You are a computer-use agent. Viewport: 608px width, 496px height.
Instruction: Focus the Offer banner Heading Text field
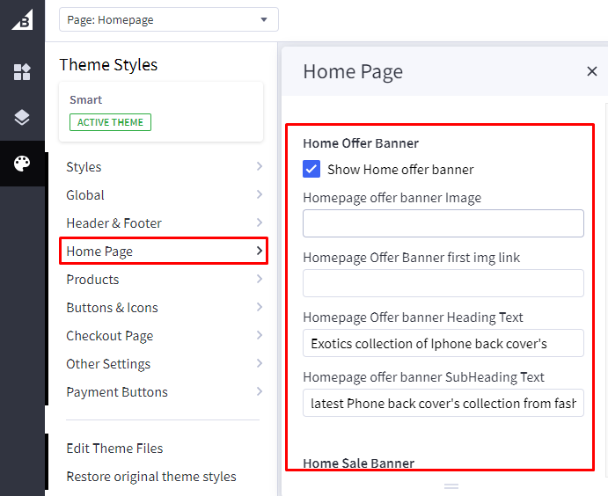[443, 343]
